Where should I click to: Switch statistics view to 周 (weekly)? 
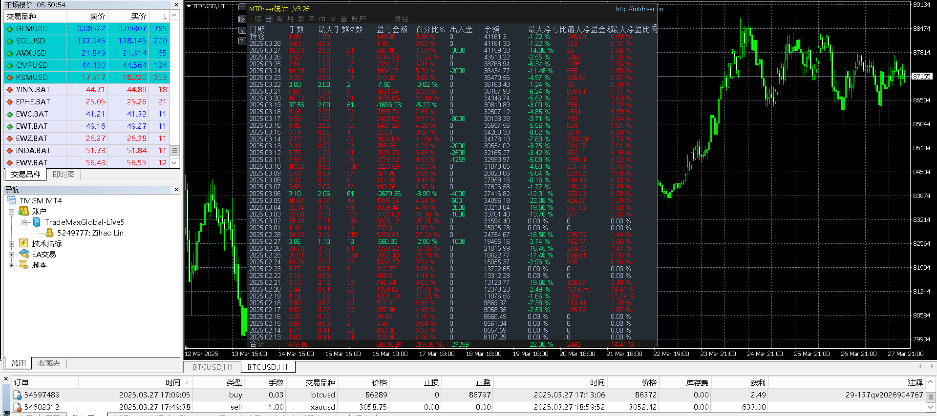[x=279, y=19]
